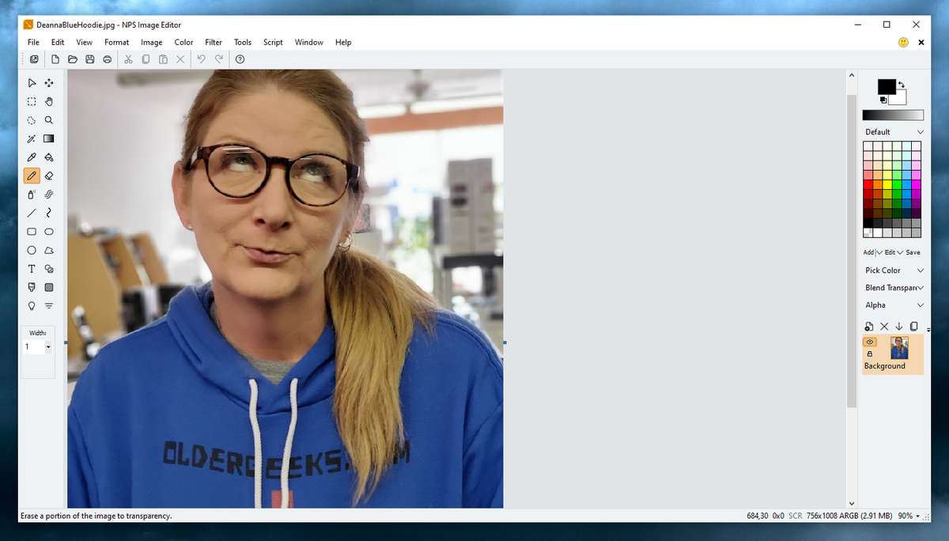Activate the Zoom magnifier tool
The height and width of the screenshot is (541, 949).
pos(49,120)
